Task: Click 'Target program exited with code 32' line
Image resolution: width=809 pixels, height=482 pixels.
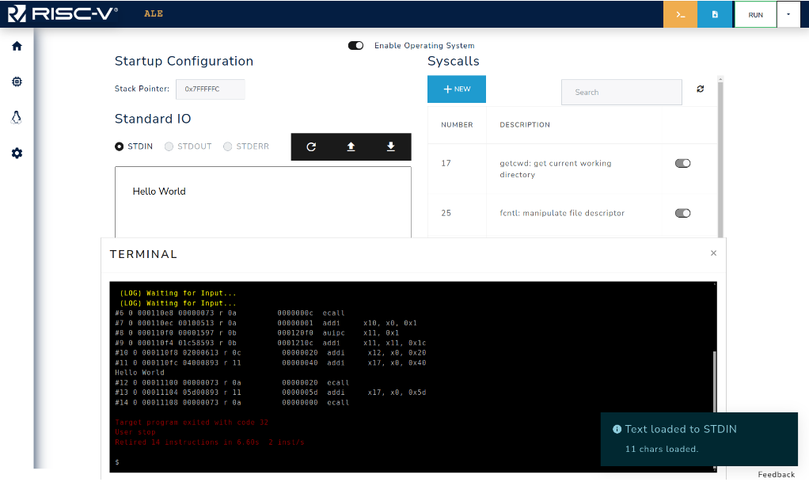Action: point(192,423)
